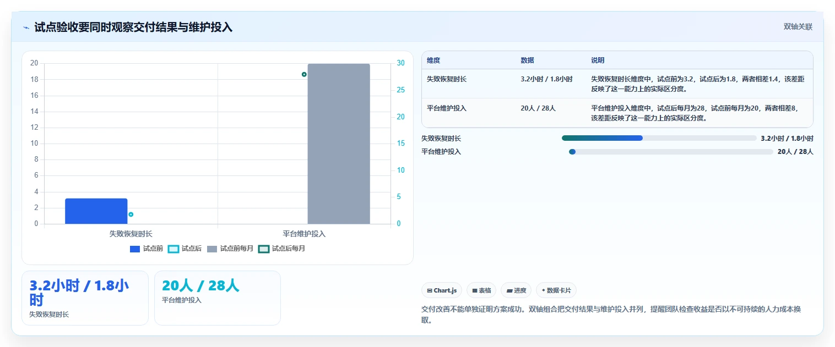Click the panel title 试点验收要同时观察交付结果与维护投入
835x347 pixels.
pyautogui.click(x=133, y=27)
